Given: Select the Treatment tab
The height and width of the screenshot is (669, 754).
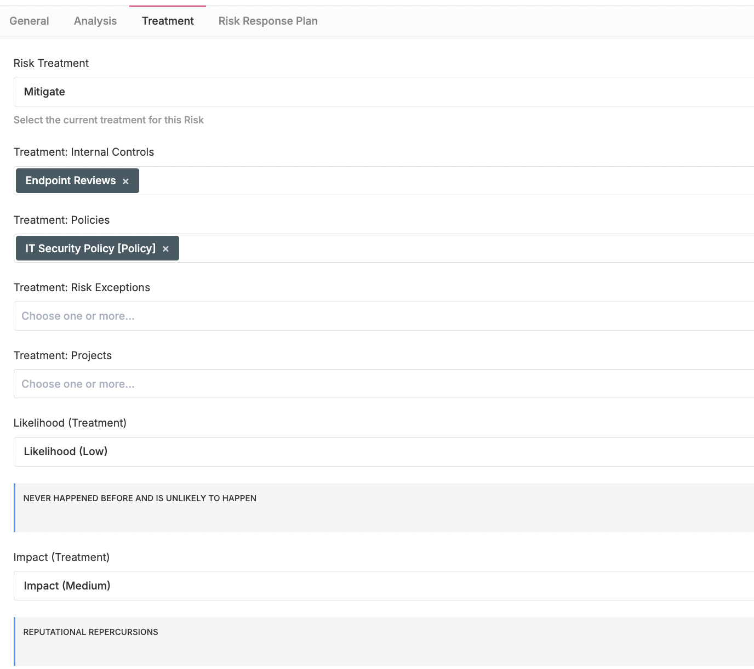Looking at the screenshot, I should tap(168, 21).
